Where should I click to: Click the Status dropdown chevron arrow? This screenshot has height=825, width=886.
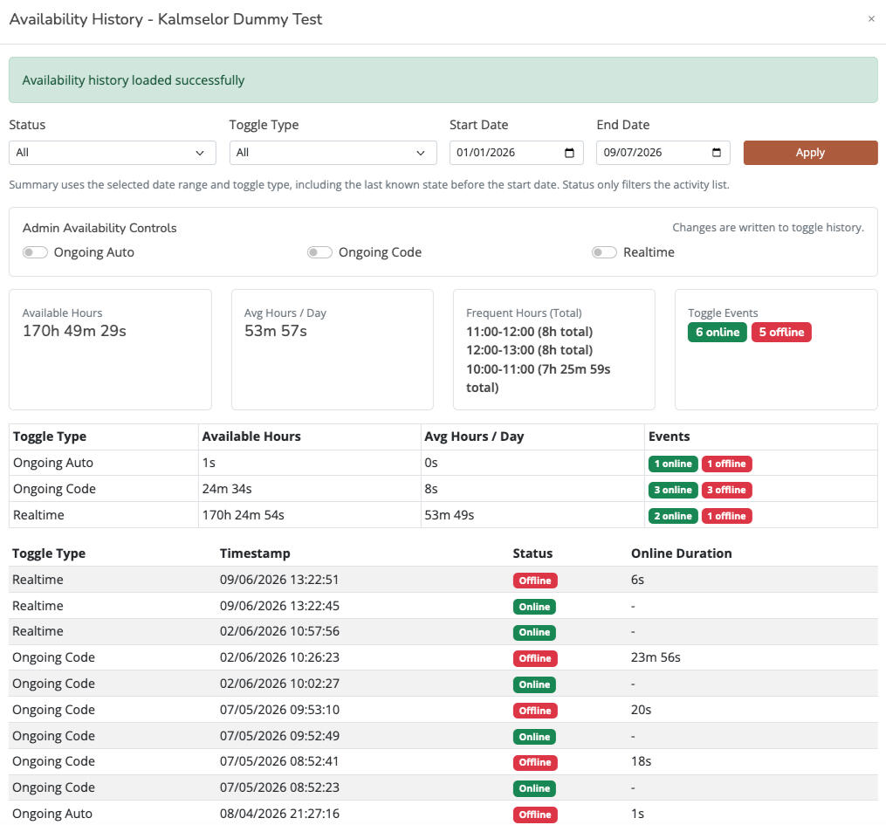tap(200, 153)
